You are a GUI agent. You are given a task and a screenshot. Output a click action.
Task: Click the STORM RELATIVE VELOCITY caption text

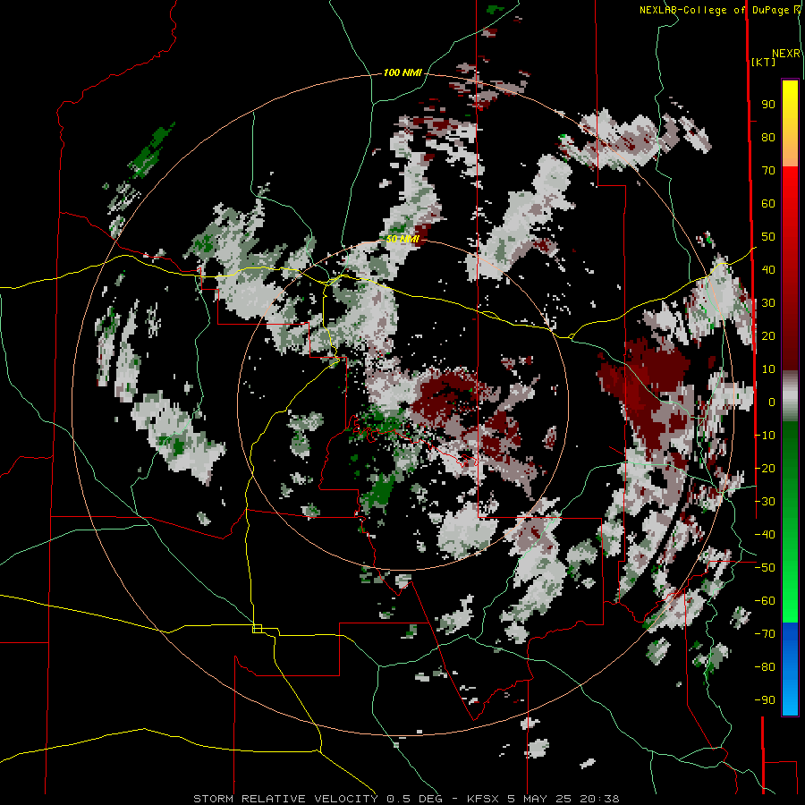pyautogui.click(x=285, y=799)
